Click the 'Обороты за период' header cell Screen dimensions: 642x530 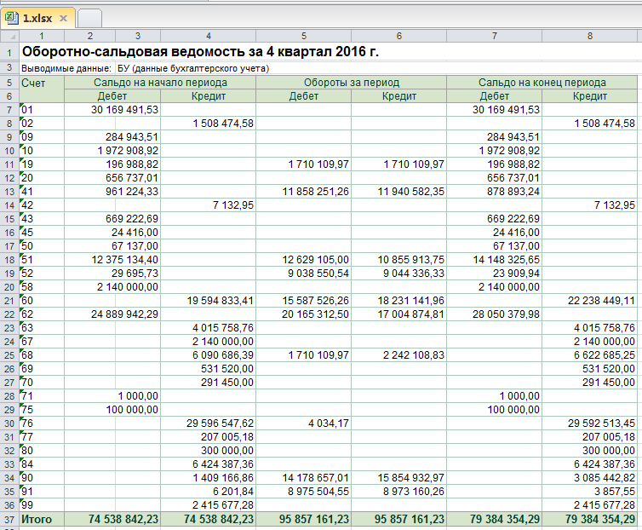351,83
